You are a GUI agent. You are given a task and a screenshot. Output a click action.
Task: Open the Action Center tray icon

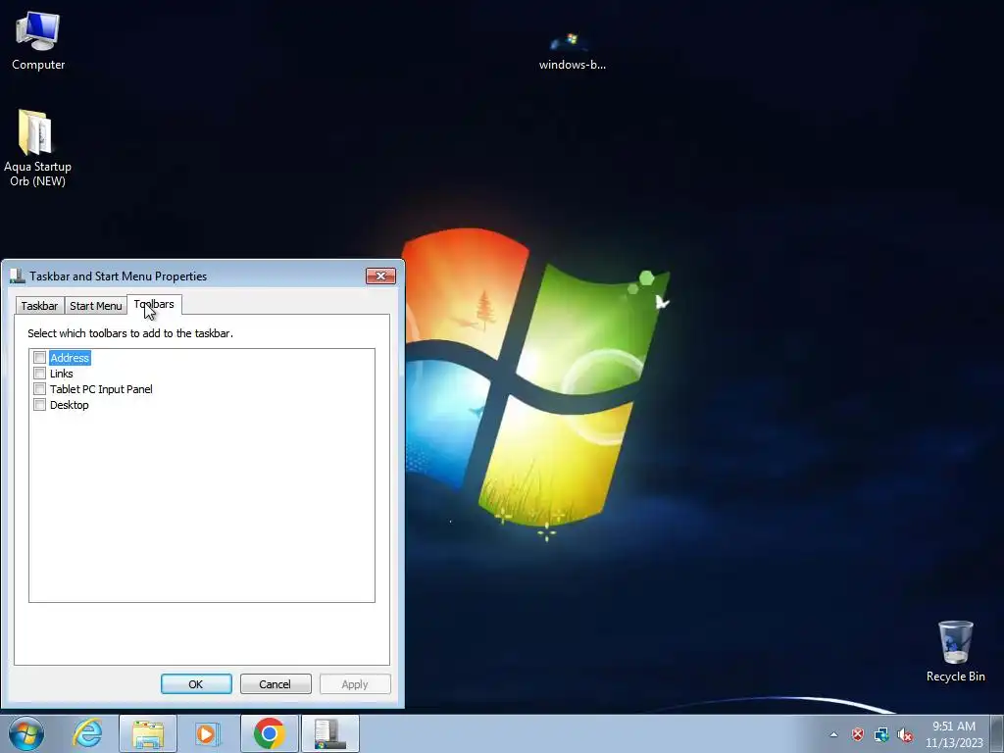pyautogui.click(x=857, y=735)
